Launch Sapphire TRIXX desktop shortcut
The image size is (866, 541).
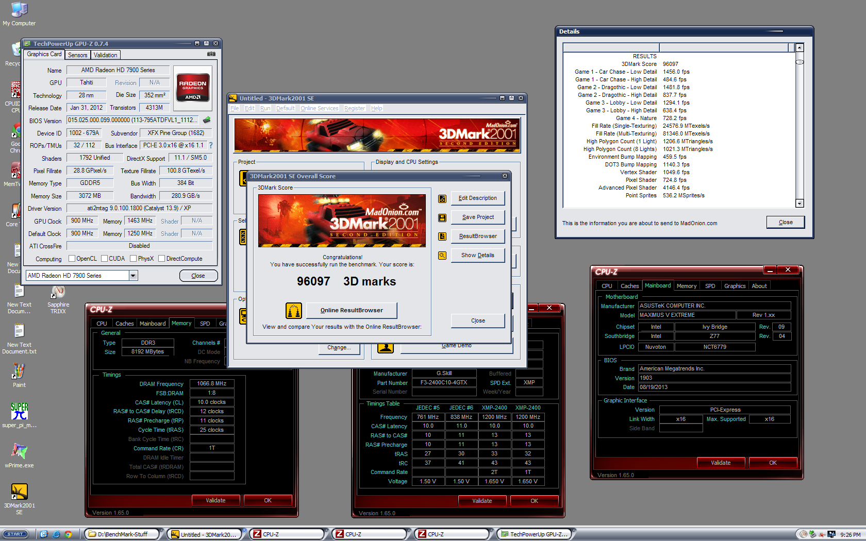pos(58,300)
